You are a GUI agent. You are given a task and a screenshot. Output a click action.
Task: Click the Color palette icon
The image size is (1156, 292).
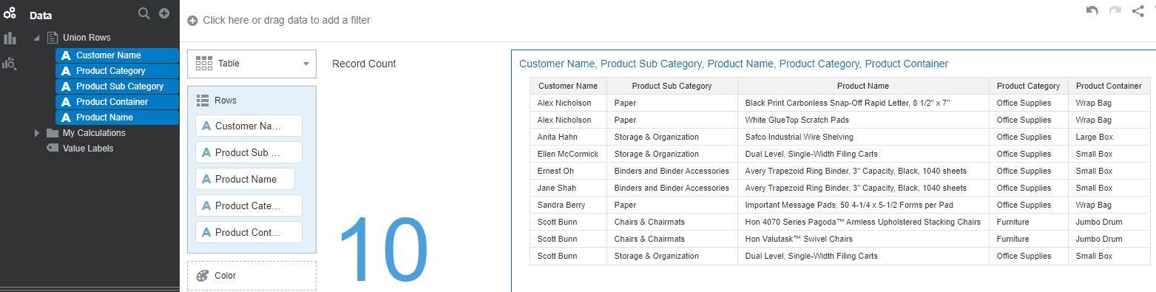203,276
